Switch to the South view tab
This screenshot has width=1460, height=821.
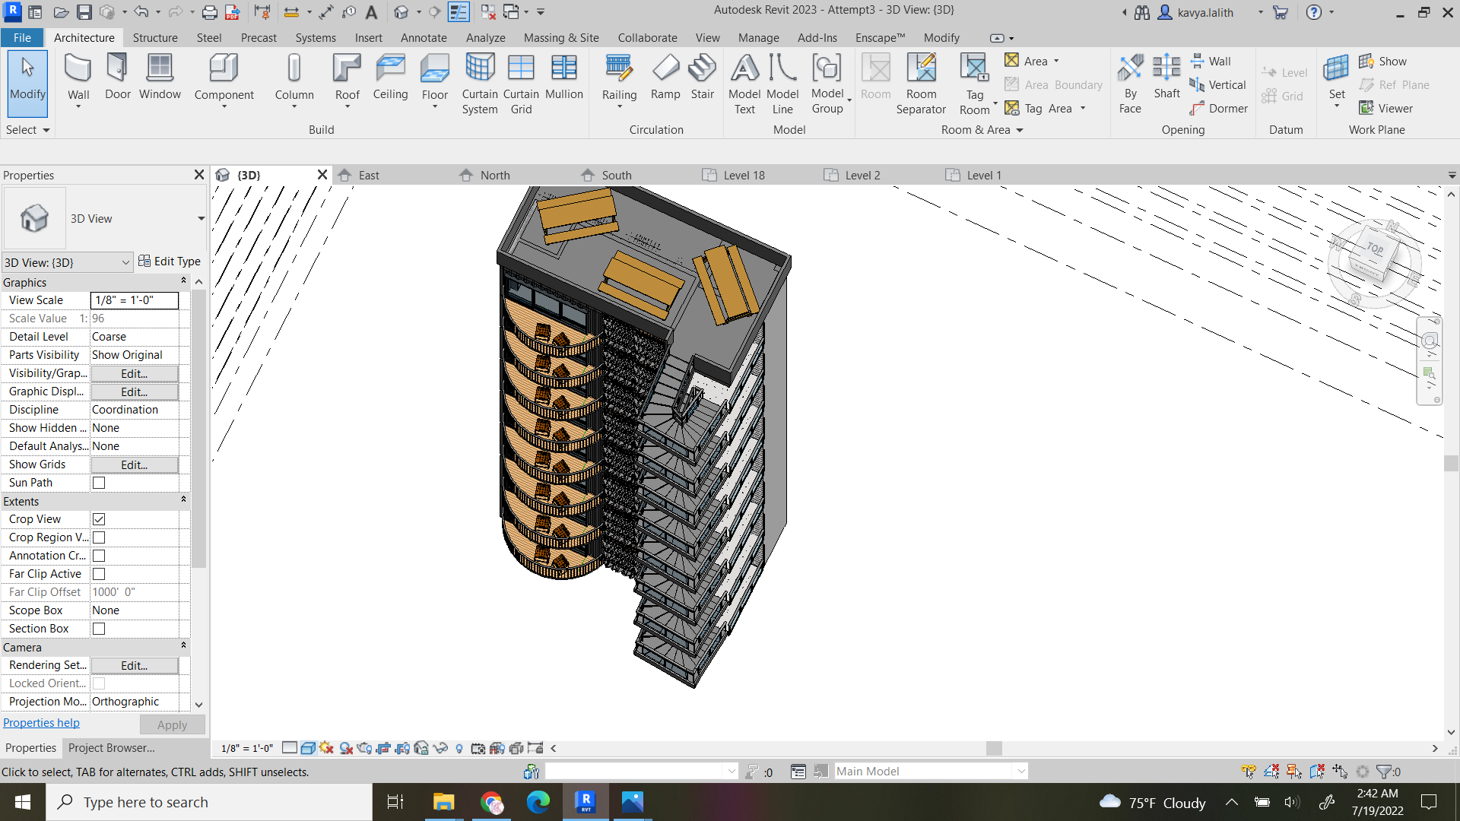coord(617,175)
